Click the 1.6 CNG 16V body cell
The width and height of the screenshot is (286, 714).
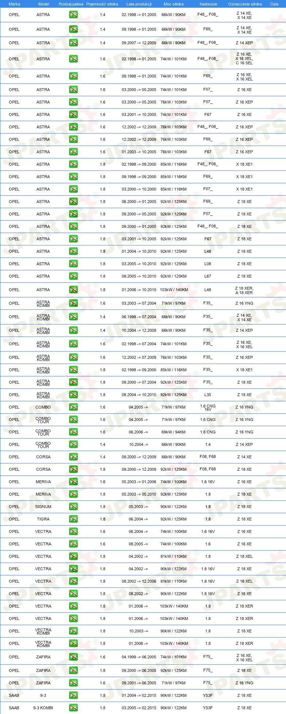point(208,407)
